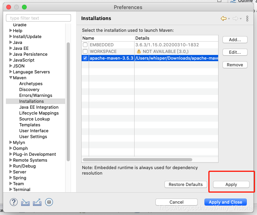Image resolution: width=257 pixels, height=215 pixels.
Task: Select Discovery under Maven
Action: (x=29, y=89)
